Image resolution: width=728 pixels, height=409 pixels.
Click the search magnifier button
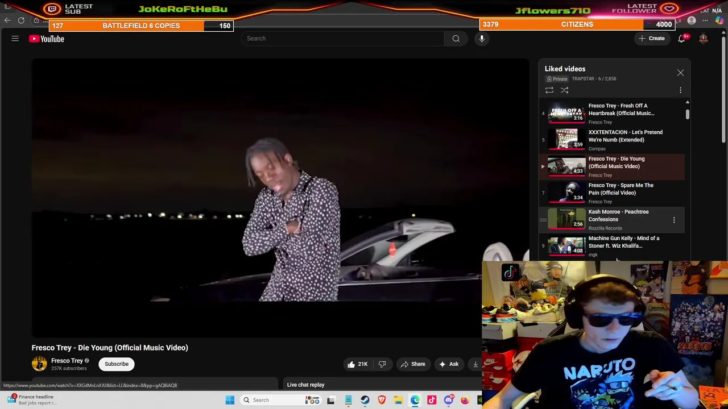pos(456,39)
